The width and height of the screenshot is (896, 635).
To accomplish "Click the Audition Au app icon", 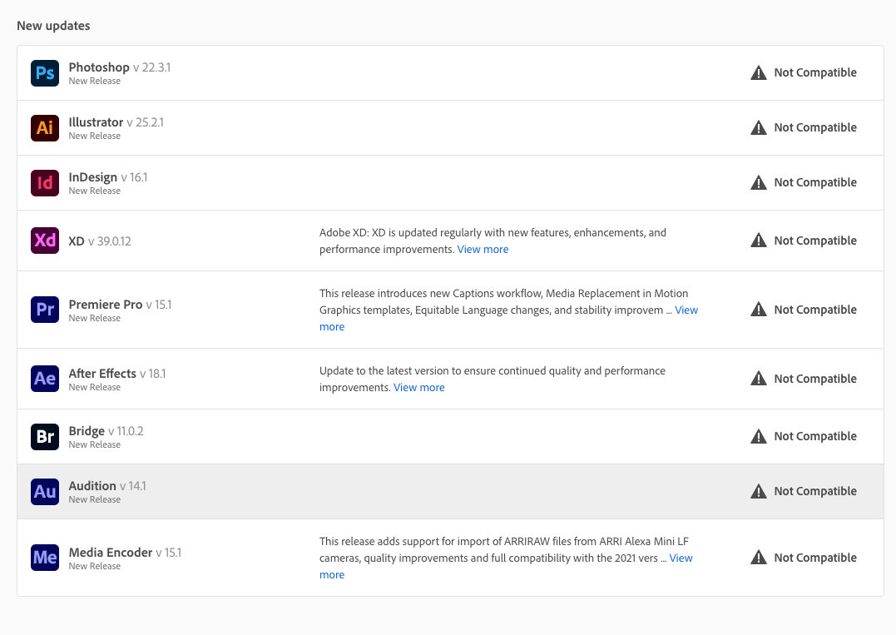I will tap(45, 492).
